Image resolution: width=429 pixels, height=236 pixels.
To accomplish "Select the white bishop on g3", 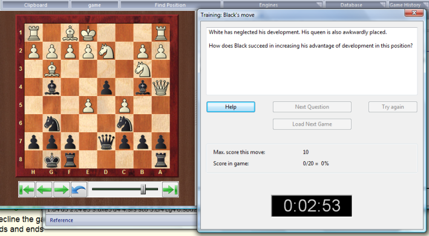I will [51, 69].
